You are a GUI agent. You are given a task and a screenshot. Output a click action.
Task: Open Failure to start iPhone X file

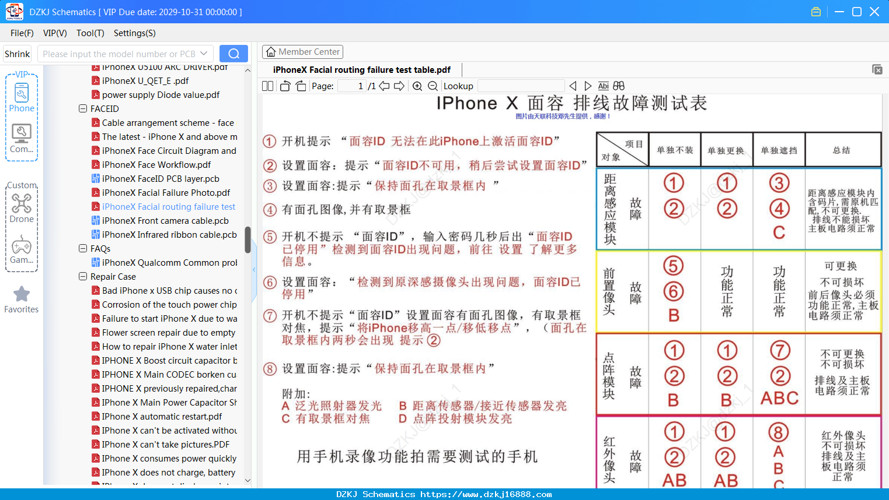[x=164, y=319]
